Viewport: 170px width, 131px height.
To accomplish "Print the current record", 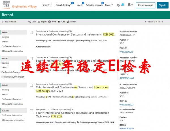I will (52, 22).
